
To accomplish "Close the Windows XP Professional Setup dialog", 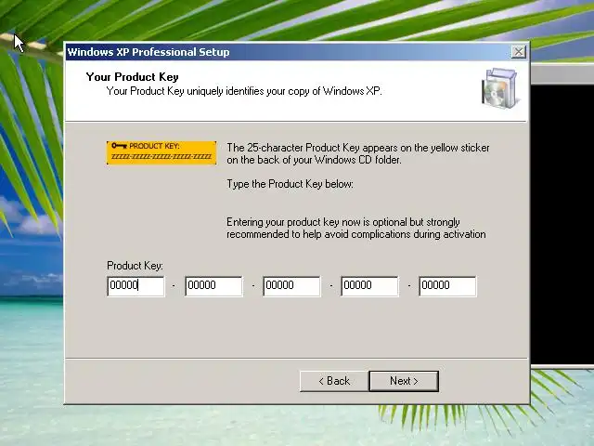I will [518, 52].
